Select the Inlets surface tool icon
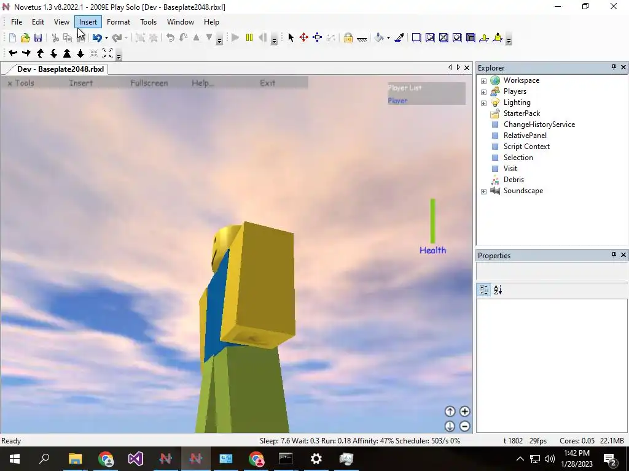Screen dimensions: 629x471 pyautogui.click(x=457, y=37)
